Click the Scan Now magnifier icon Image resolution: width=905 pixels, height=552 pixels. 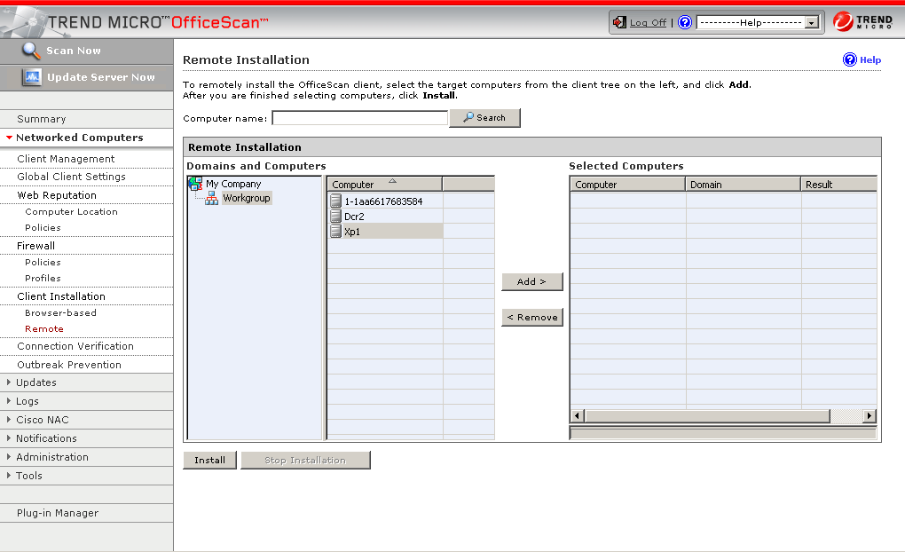[x=31, y=51]
